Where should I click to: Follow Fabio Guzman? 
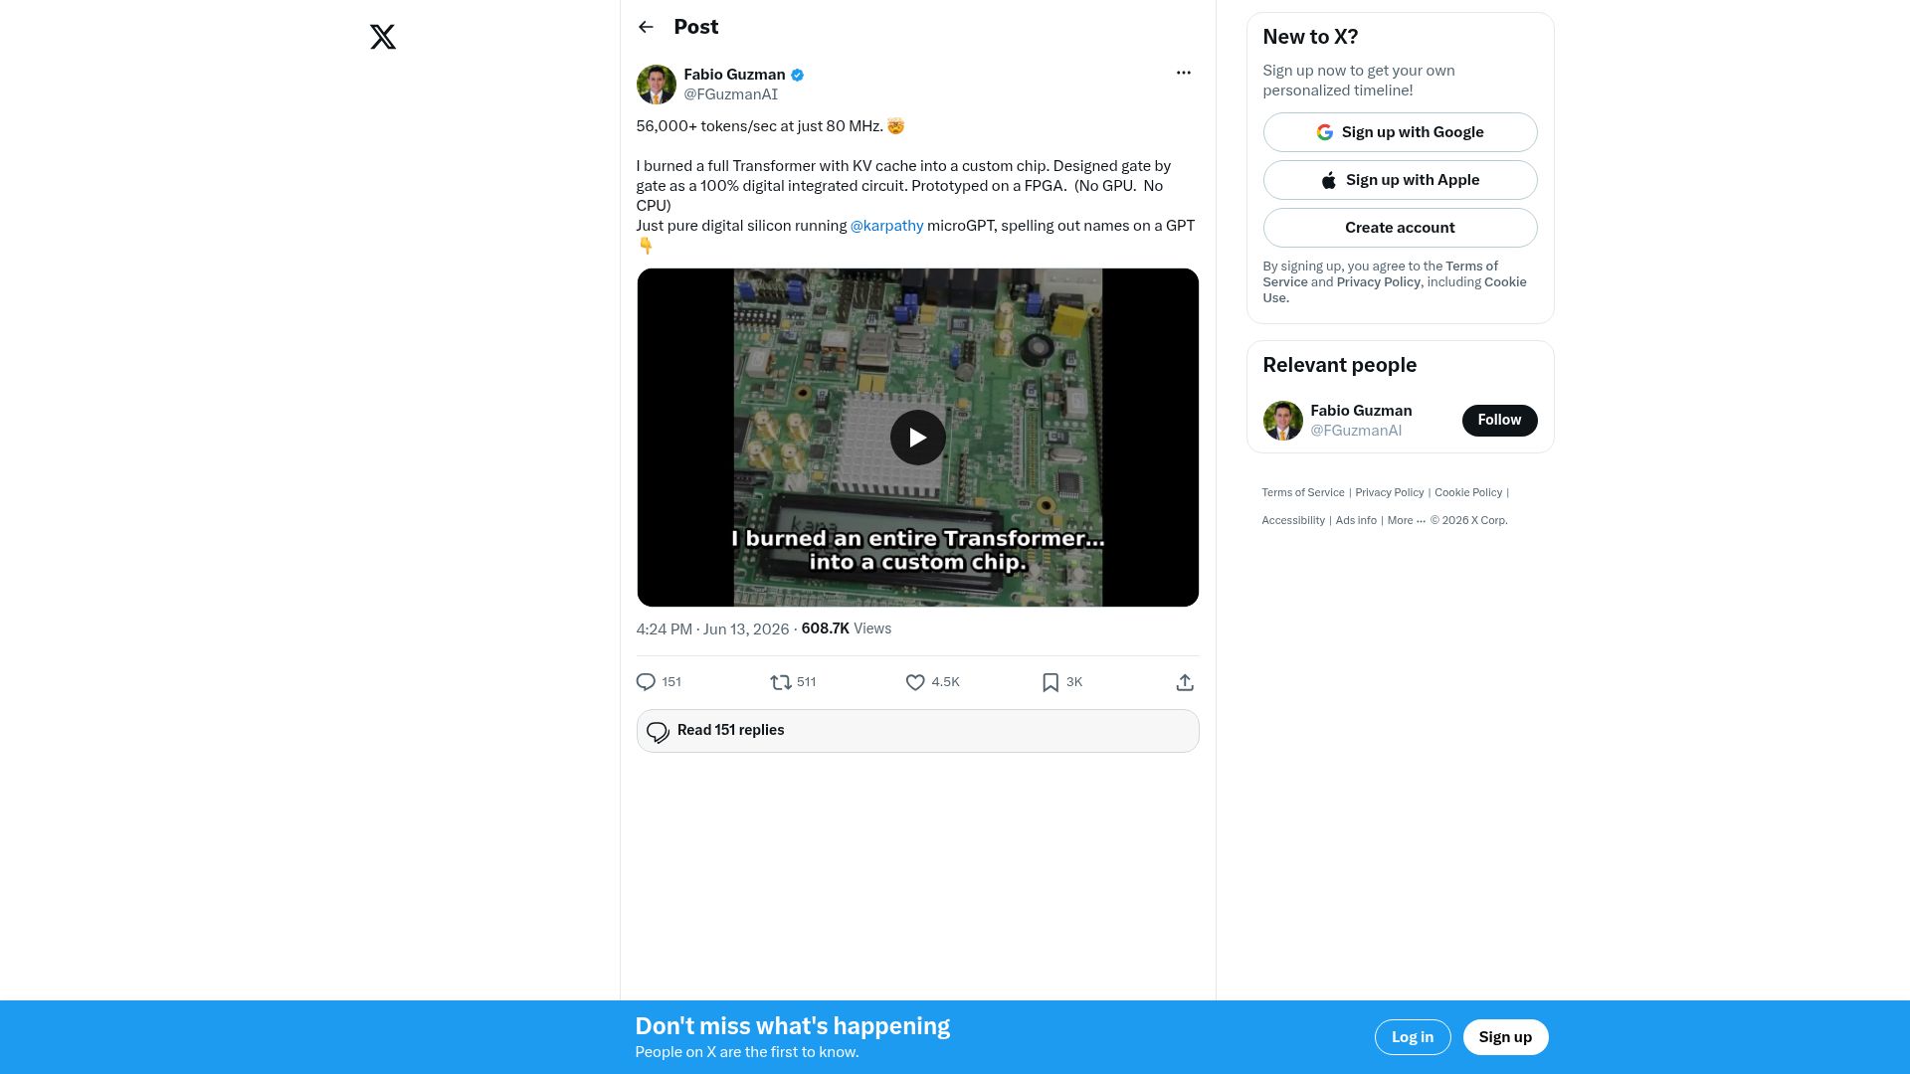1499,421
